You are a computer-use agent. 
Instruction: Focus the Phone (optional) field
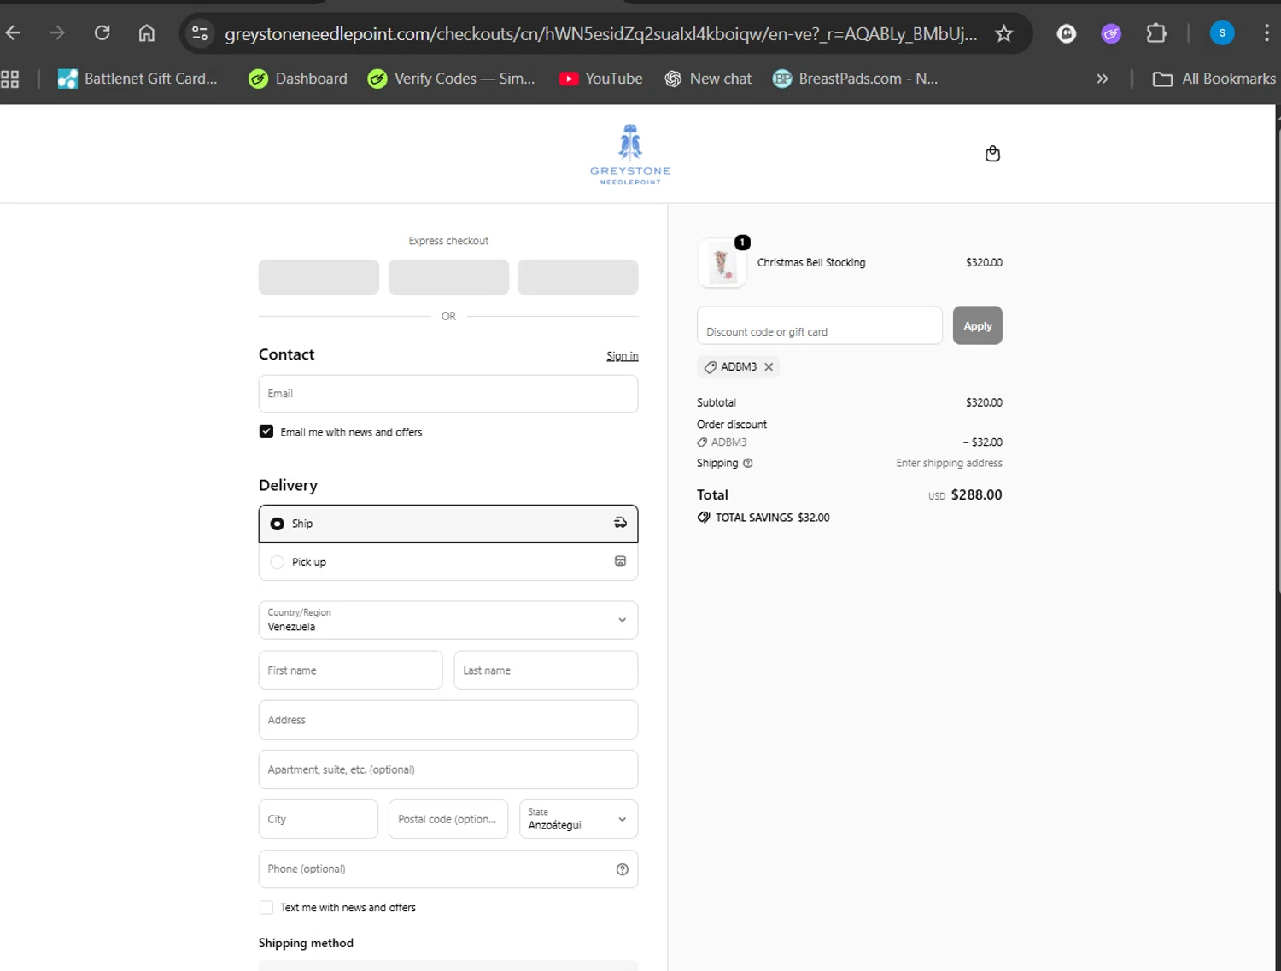448,869
